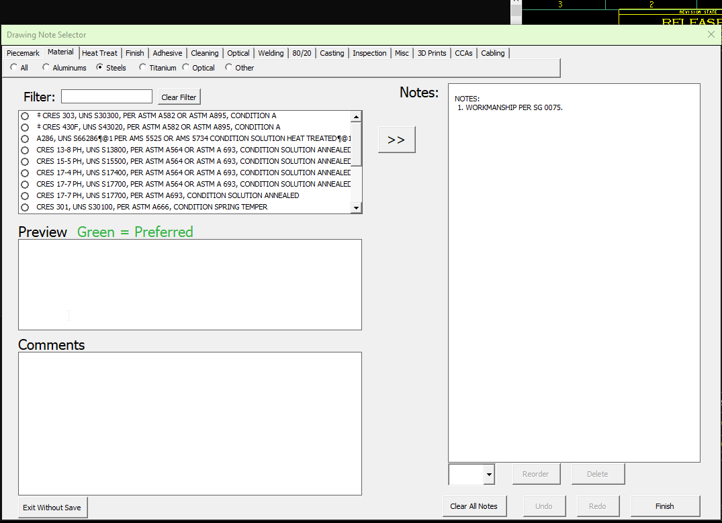Switch to the Heat Treat tab
722x523 pixels.
(99, 52)
